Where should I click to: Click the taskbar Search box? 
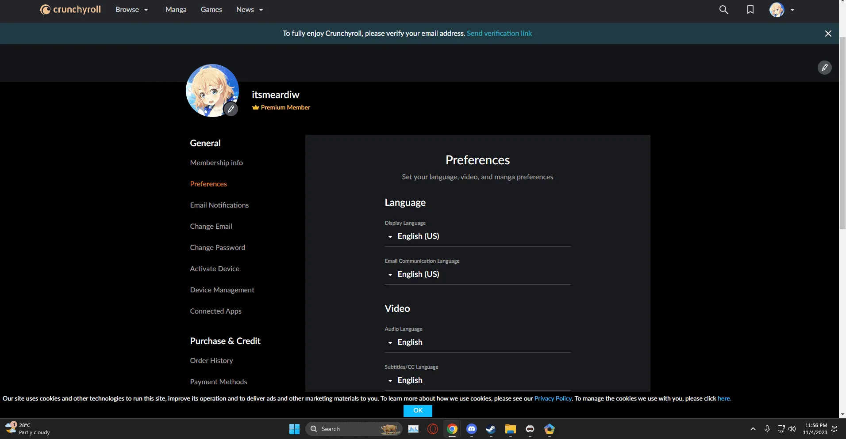point(354,429)
